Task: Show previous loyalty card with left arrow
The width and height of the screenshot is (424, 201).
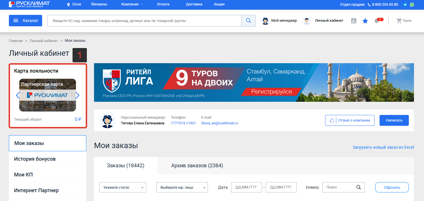Action: (18, 95)
